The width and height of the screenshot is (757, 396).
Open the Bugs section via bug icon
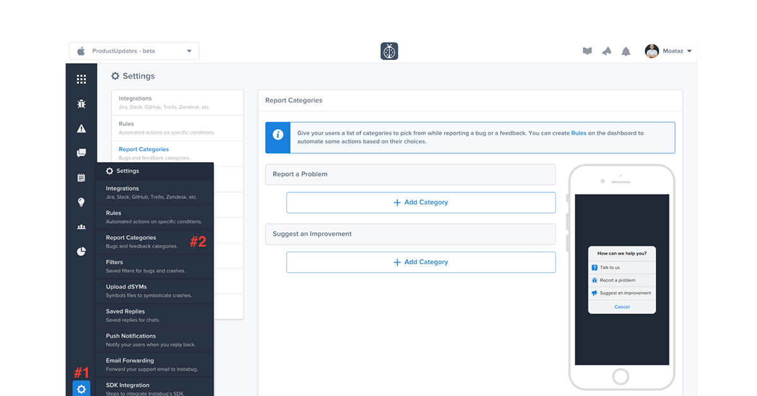pos(81,104)
